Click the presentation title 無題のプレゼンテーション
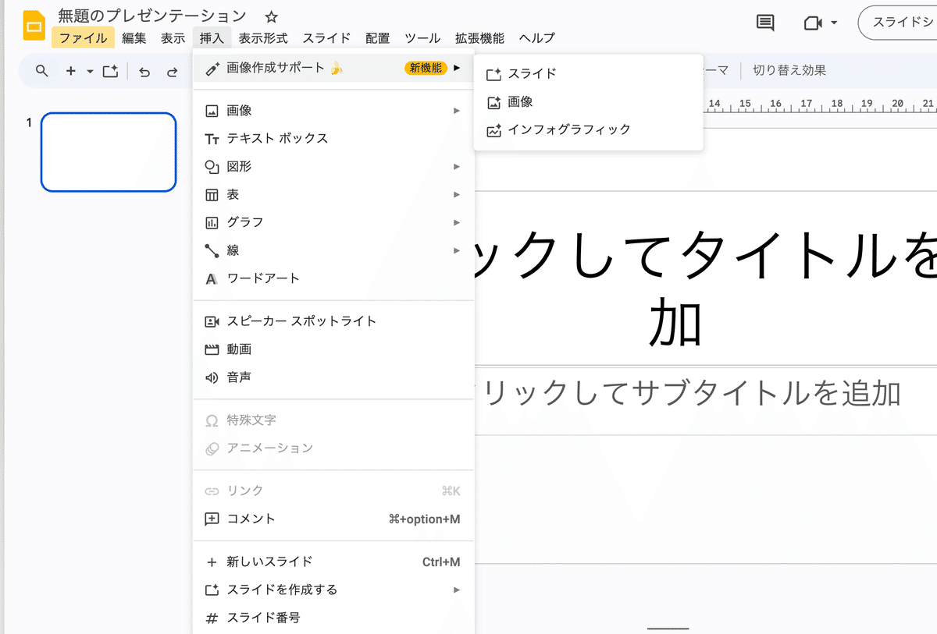937x634 pixels. pos(152,16)
